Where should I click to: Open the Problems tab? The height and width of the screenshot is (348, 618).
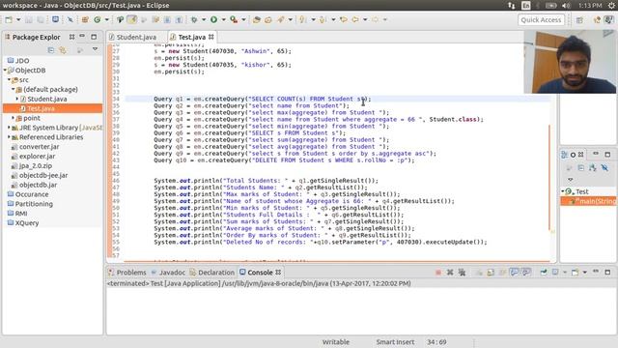[x=126, y=273]
